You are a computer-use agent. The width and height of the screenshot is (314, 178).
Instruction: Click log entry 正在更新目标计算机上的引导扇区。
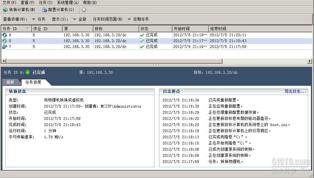(240, 131)
